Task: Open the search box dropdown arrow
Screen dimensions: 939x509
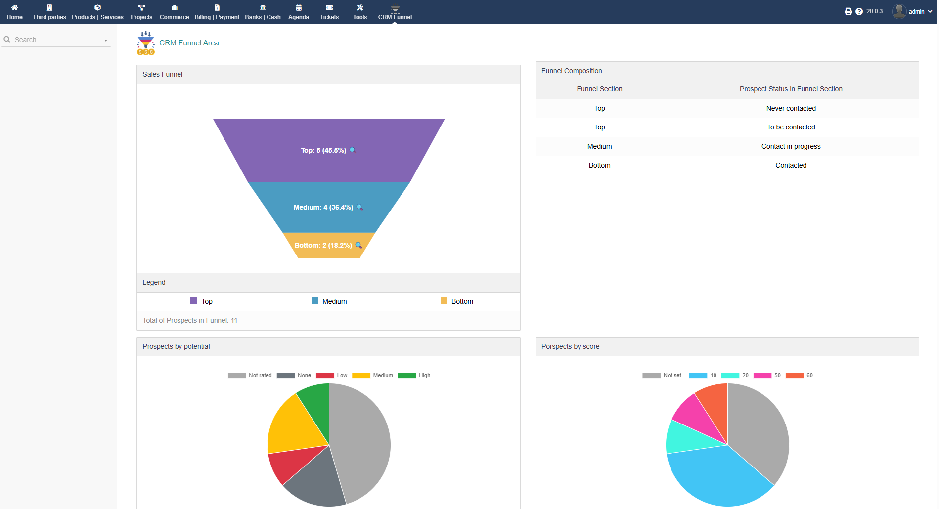Action: tap(106, 40)
